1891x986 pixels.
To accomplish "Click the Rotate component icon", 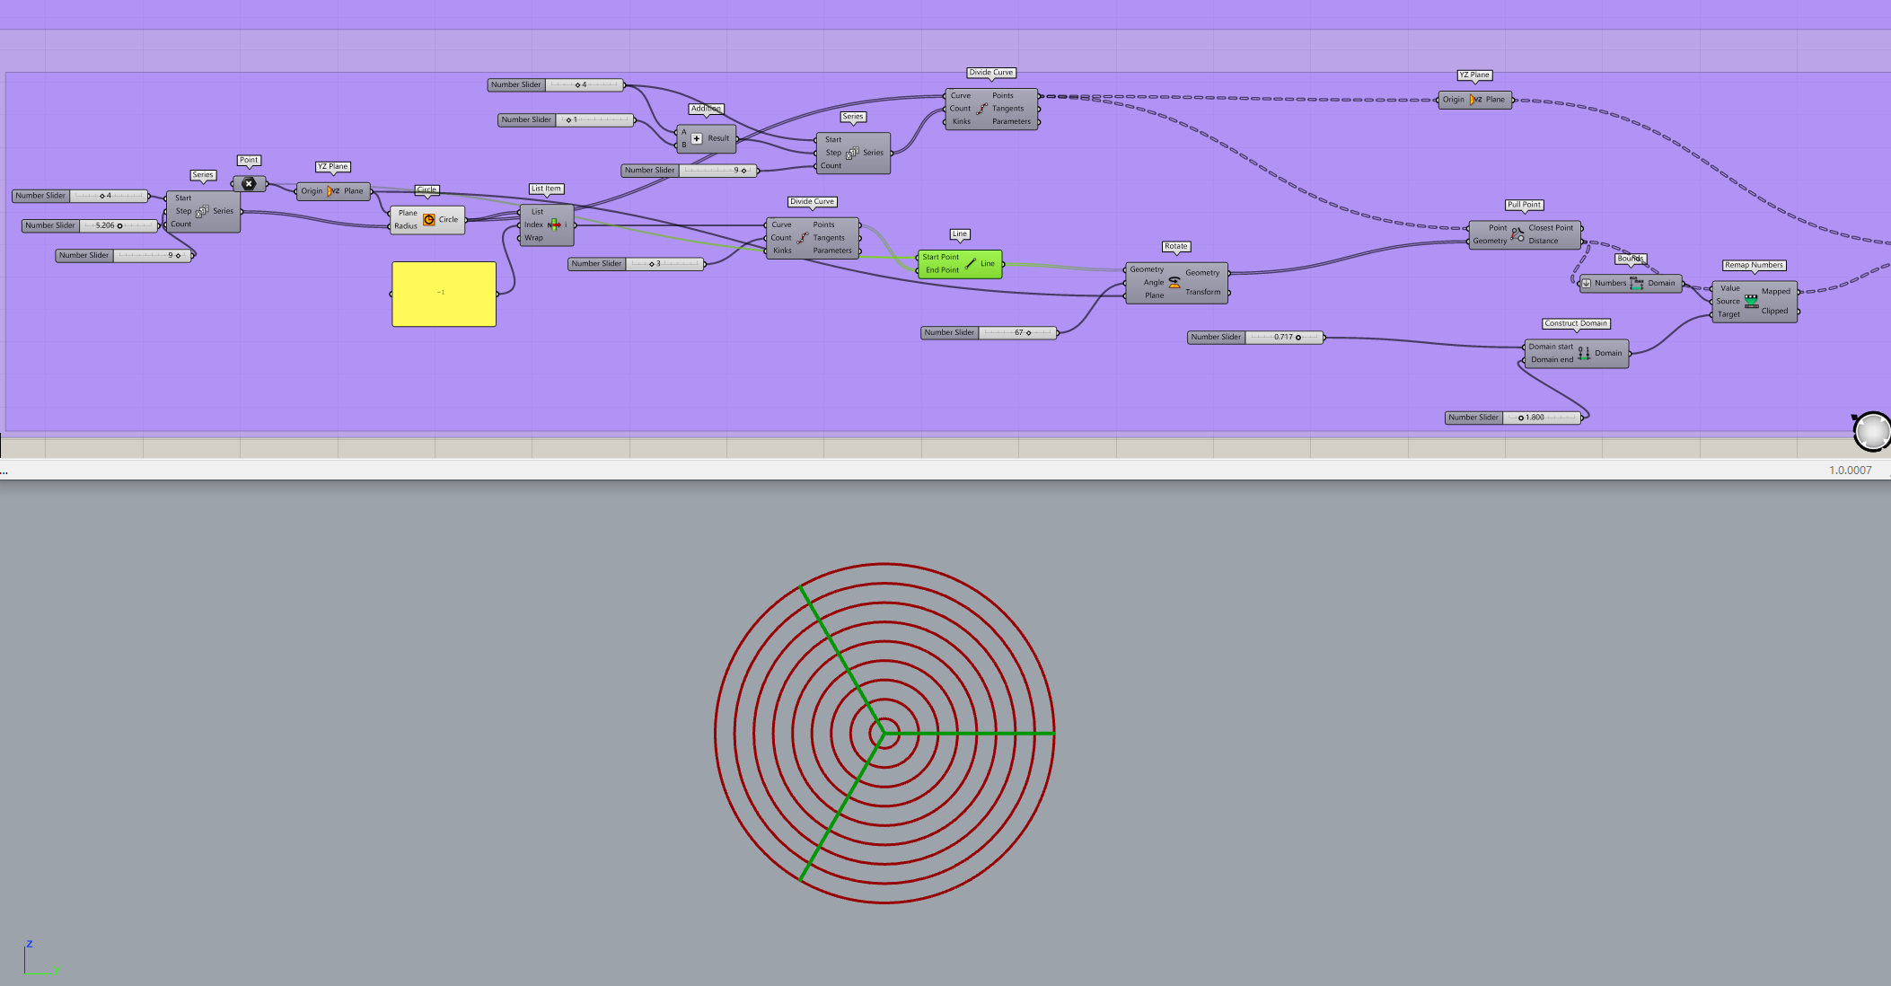I will pyautogui.click(x=1174, y=282).
